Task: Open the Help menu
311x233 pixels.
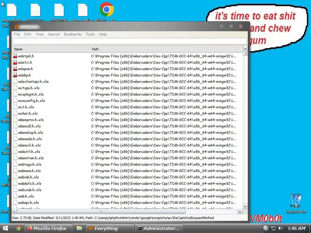Action: (x=103, y=34)
